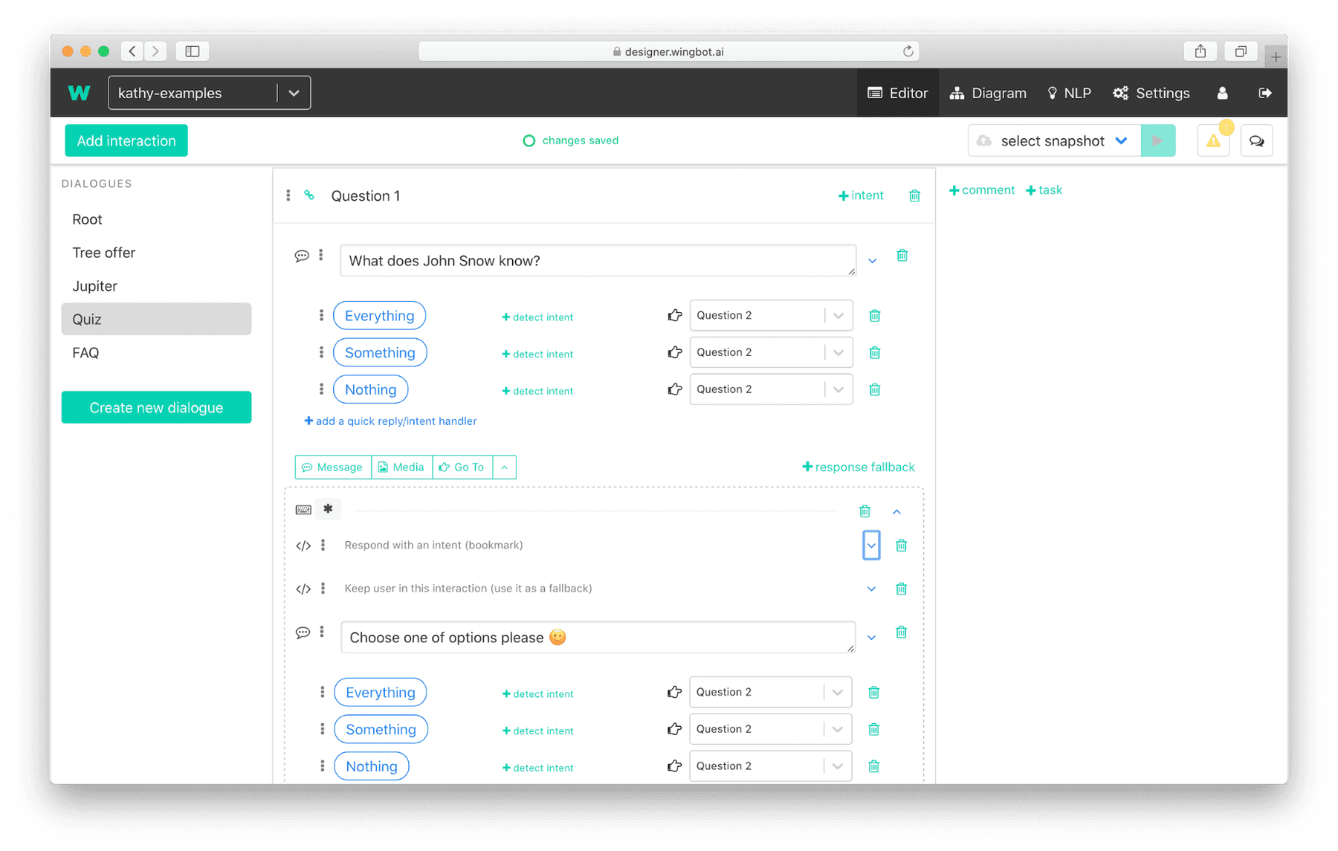Click the yellow warning notifications icon

tap(1212, 140)
